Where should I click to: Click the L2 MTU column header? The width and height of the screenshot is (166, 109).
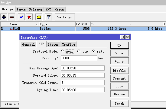(x=83, y=24)
